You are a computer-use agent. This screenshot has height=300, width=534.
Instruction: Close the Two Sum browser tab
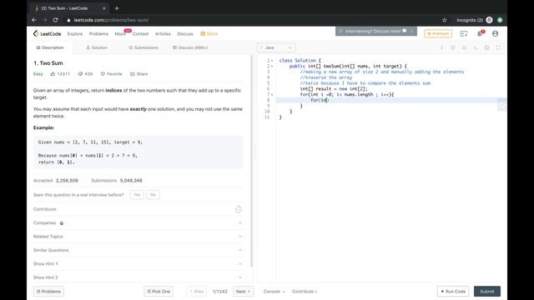click(x=103, y=8)
